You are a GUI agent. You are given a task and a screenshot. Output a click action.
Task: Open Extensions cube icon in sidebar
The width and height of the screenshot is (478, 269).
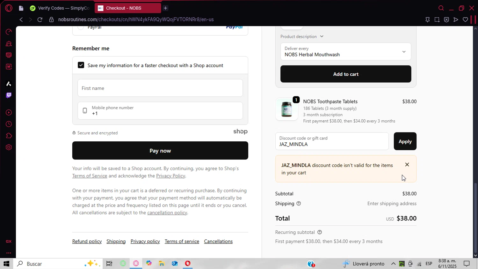(x=9, y=136)
